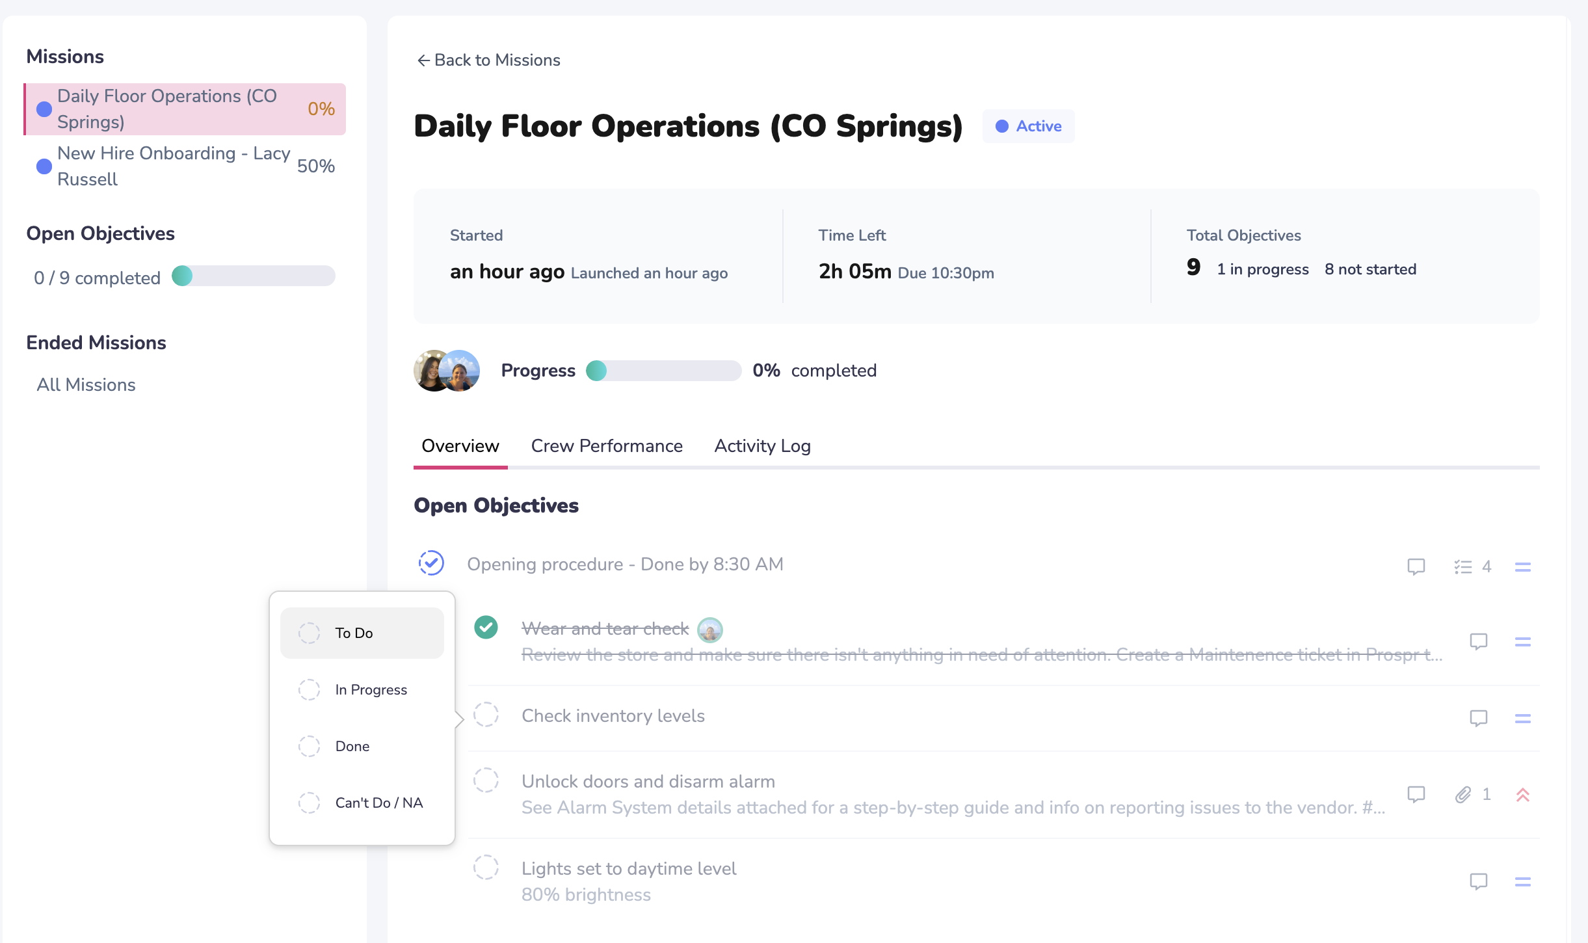Click the 0 / 9 completed text
The image size is (1588, 943).
point(97,278)
